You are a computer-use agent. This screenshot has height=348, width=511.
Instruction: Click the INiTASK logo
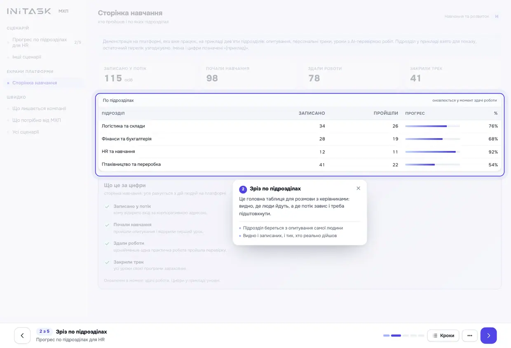[29, 11]
